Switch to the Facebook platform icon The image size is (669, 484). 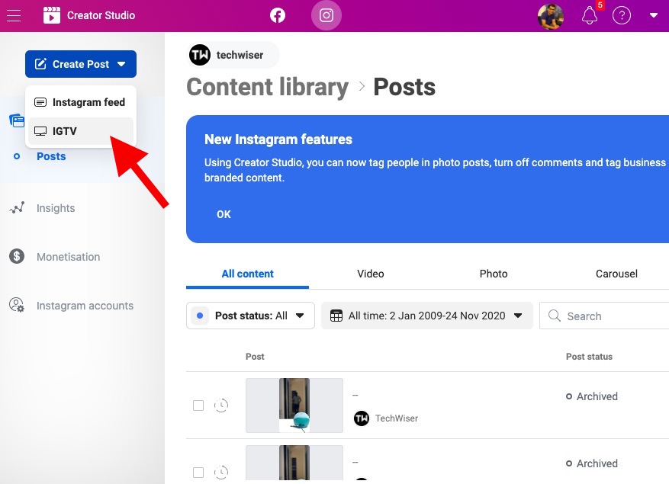click(278, 16)
